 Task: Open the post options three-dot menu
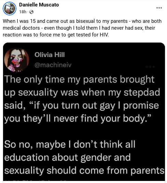click(159, 8)
